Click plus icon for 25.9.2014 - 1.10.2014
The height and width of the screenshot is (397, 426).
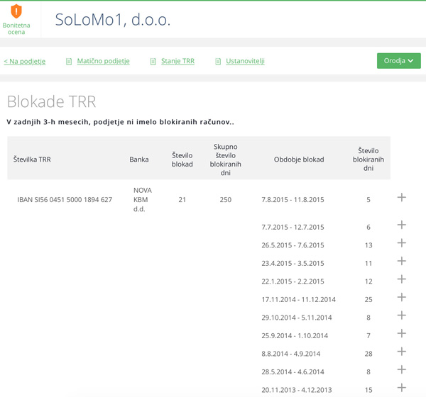point(401,333)
